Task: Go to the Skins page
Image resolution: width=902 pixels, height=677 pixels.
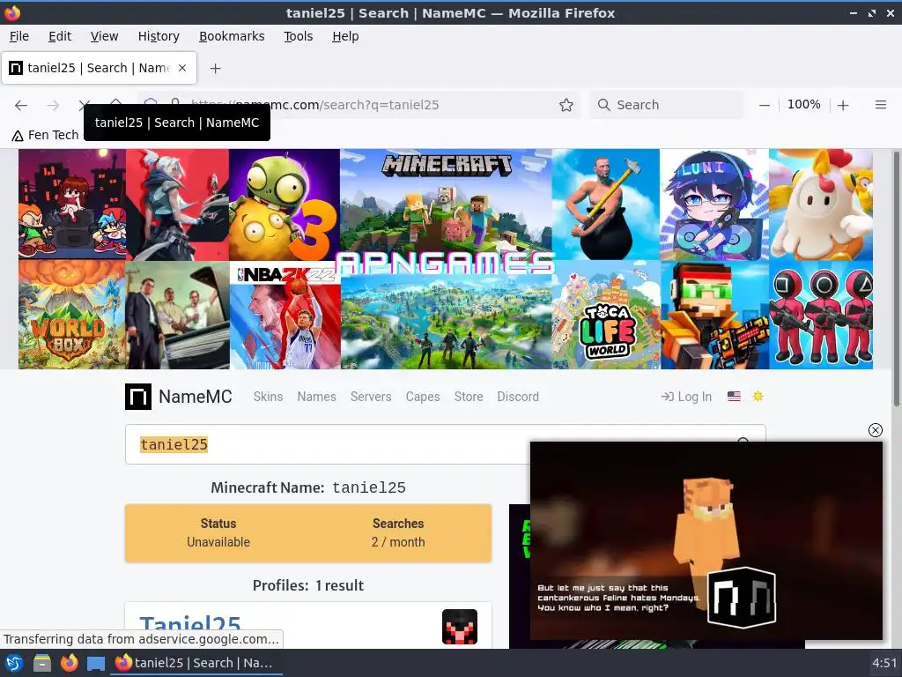Action: coord(268,397)
